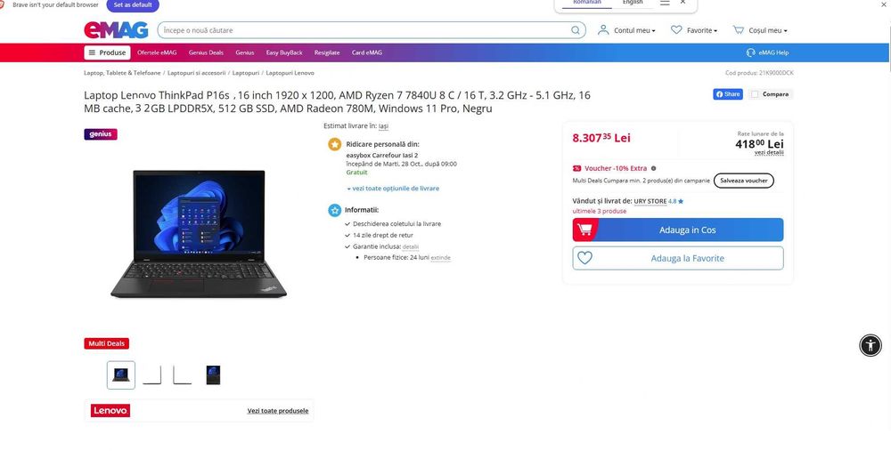
Task: Click the eMAG logo
Action: tap(116, 30)
